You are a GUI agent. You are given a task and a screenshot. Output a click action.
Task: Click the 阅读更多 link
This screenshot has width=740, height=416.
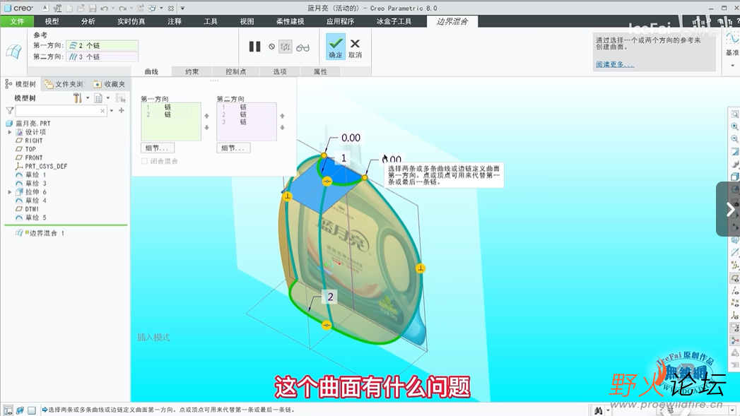click(614, 64)
